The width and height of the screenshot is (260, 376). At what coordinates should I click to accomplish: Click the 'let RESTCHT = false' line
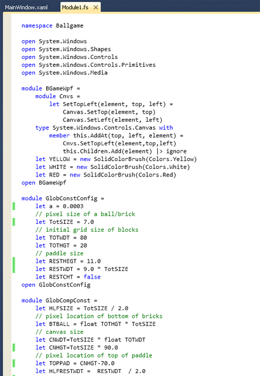(x=68, y=277)
